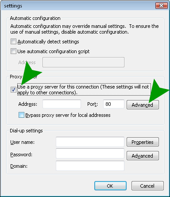Enable Bypass proxy server for local addresses

click(21, 115)
